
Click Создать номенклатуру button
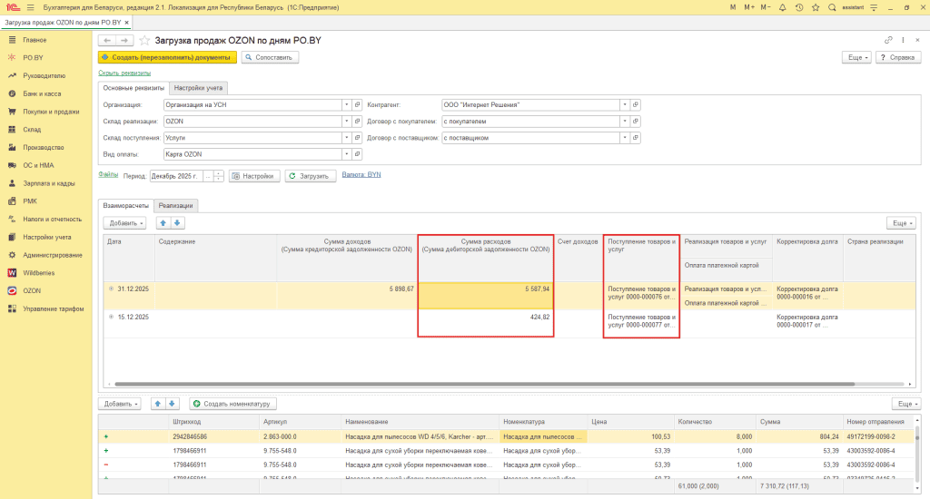click(x=232, y=404)
